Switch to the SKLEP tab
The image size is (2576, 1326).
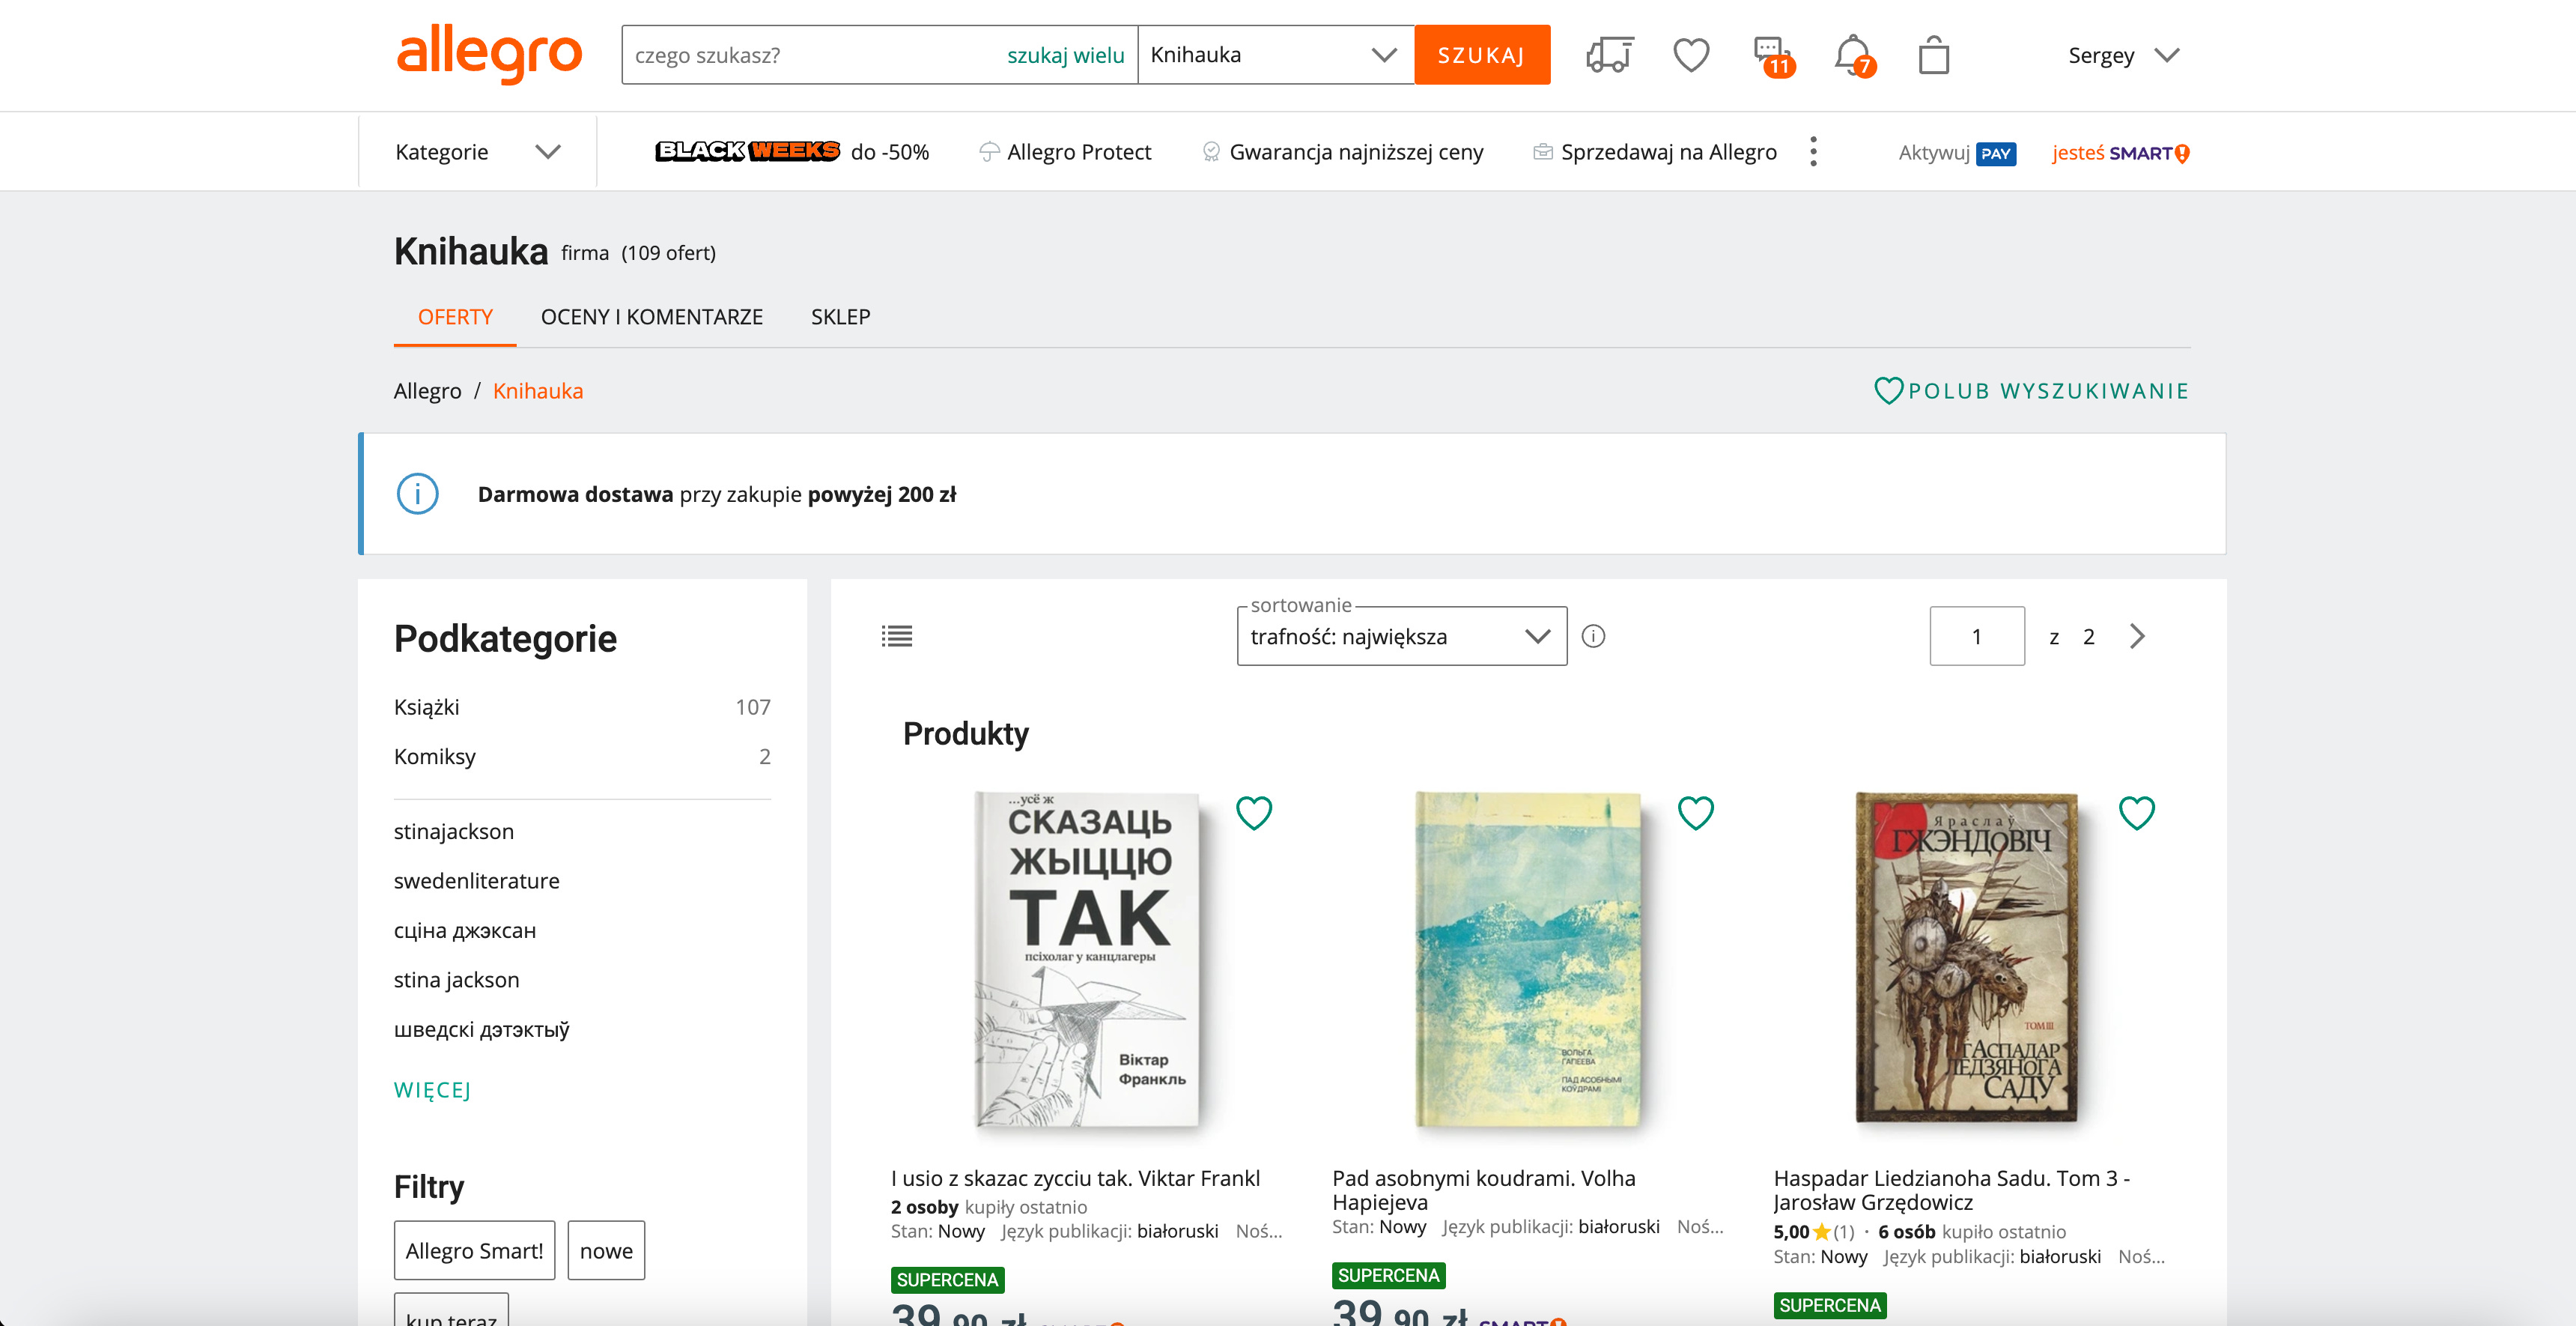click(840, 316)
